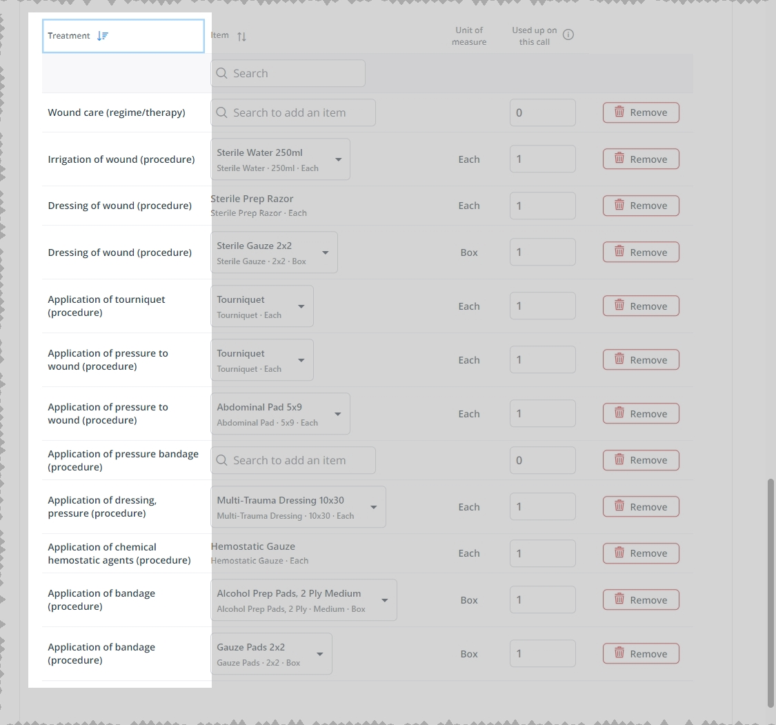Open Alcohol Prep Pads item dropdown
Image resolution: width=776 pixels, height=725 pixels.
(304, 600)
